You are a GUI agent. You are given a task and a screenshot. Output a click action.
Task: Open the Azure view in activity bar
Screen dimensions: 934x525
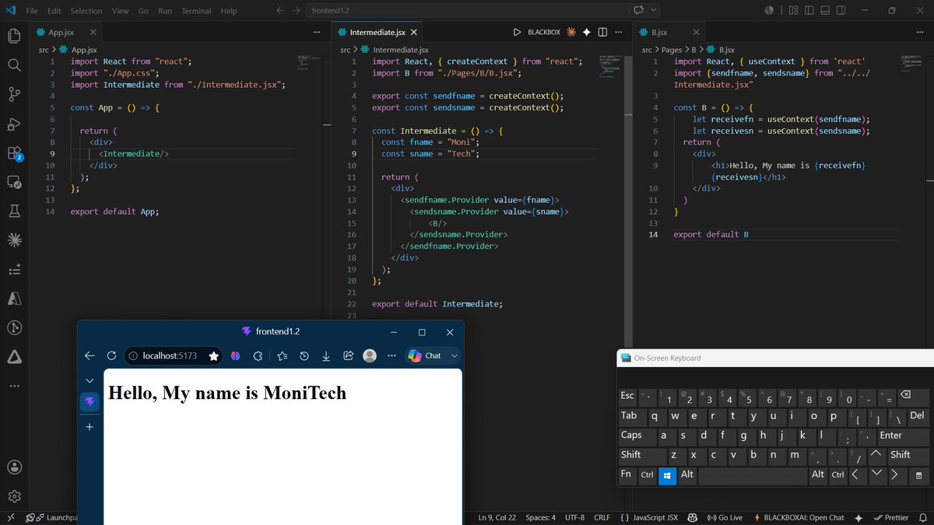(14, 299)
